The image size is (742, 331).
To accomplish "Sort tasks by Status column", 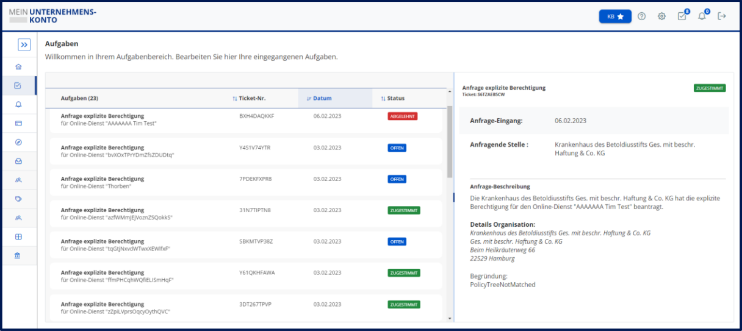I will click(392, 98).
